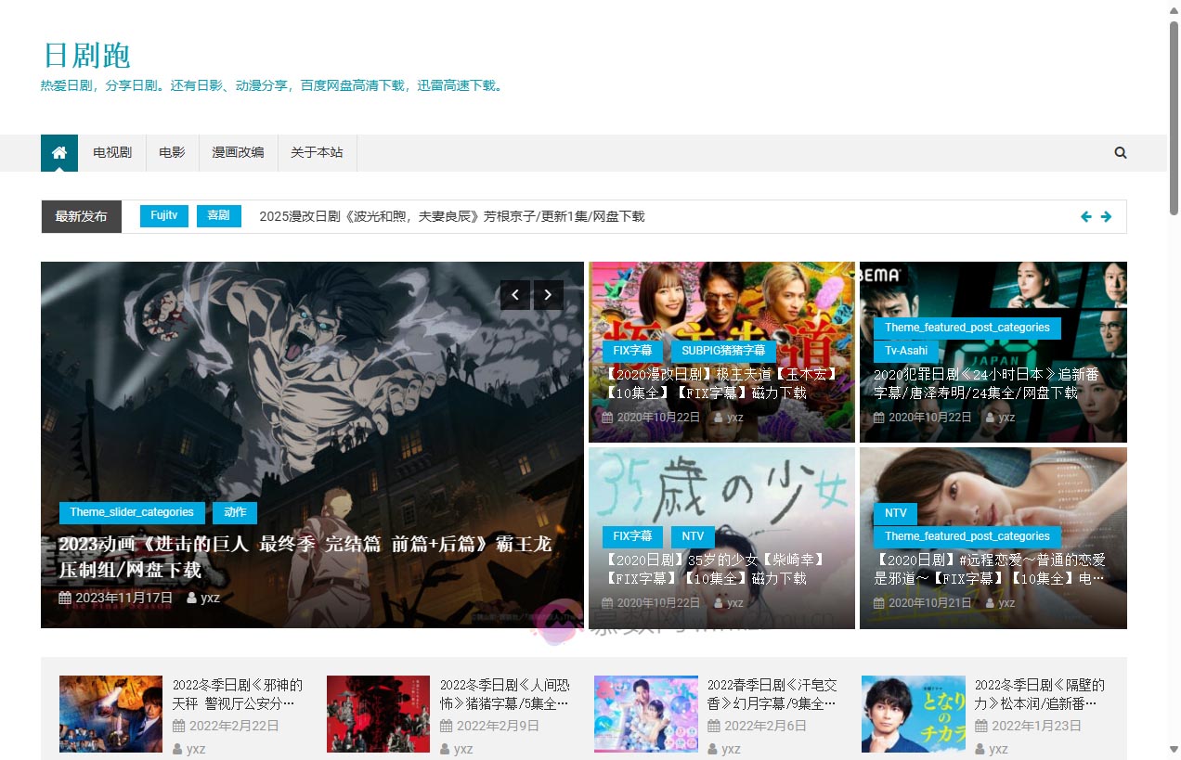Click the home icon in navigation bar

coord(59,153)
